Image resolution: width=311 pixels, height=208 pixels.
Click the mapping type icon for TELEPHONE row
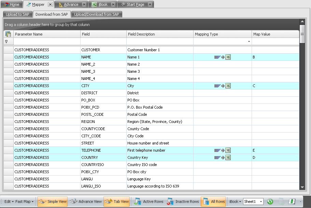pos(222,150)
